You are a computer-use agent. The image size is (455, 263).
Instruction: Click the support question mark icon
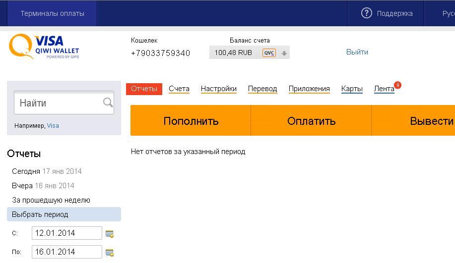tap(367, 13)
